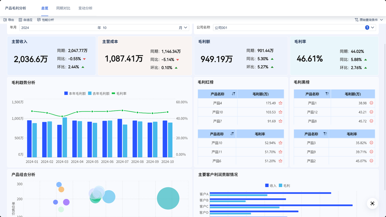Click the 毛利额(万) header in 毛利红榜
Image resolution: width=386 pixels, height=217 pixels.
(x=261, y=94)
